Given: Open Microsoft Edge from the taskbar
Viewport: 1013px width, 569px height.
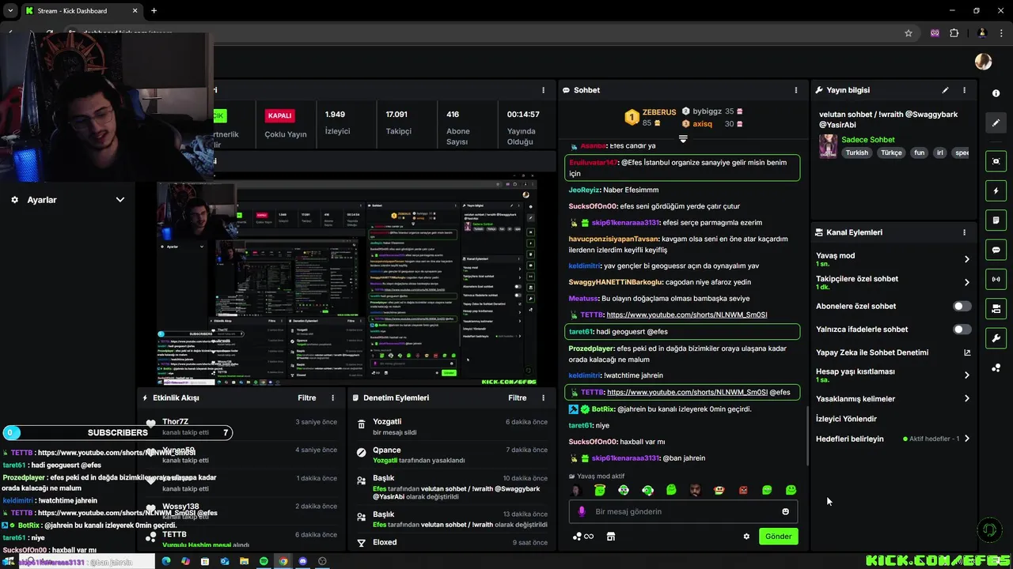Looking at the screenshot, I should tap(166, 561).
